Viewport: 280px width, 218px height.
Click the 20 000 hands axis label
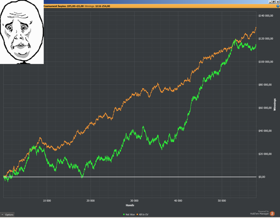[90, 201]
